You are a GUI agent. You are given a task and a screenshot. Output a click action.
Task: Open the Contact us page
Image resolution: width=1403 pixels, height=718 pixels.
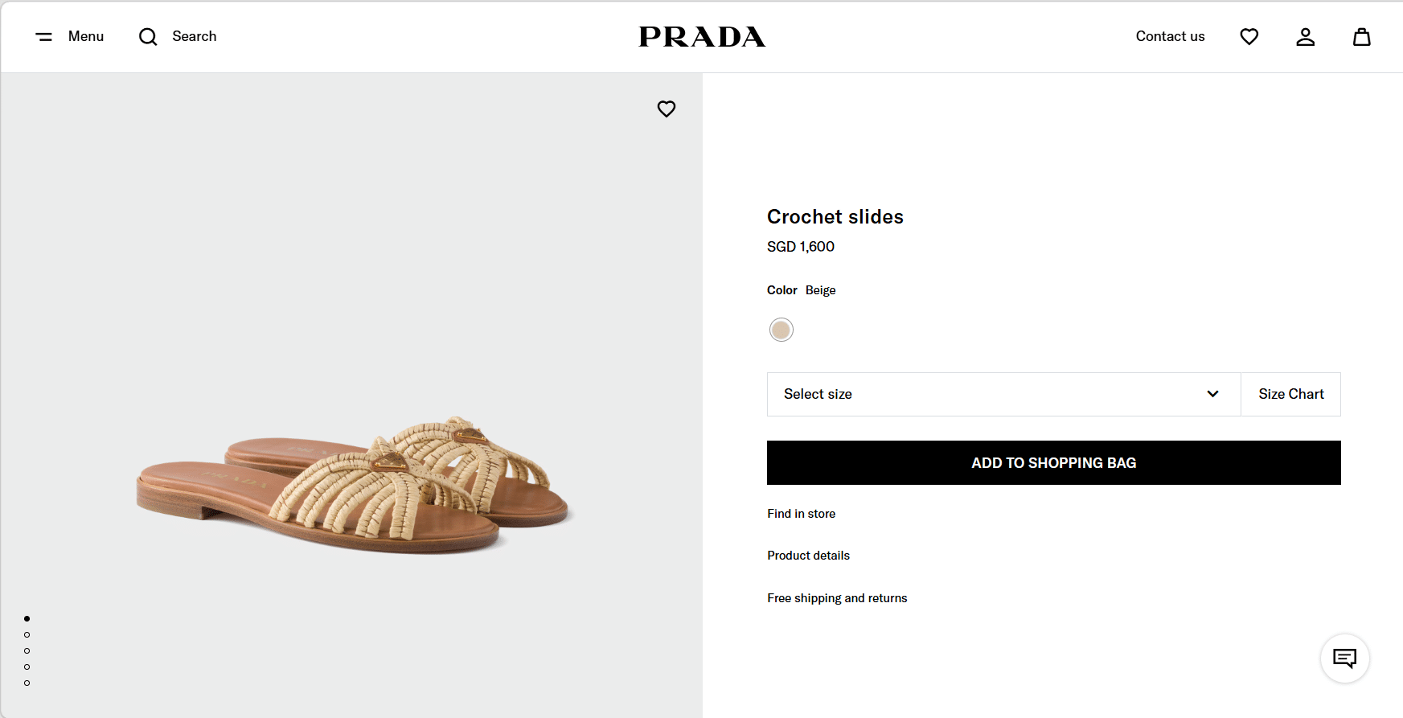(x=1170, y=37)
